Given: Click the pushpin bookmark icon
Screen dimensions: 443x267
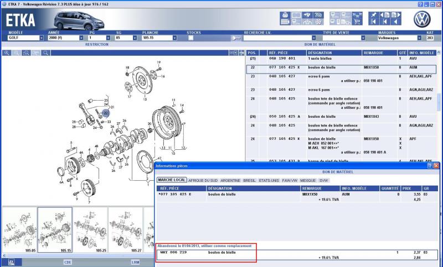Looking at the screenshot, I should (374, 15).
